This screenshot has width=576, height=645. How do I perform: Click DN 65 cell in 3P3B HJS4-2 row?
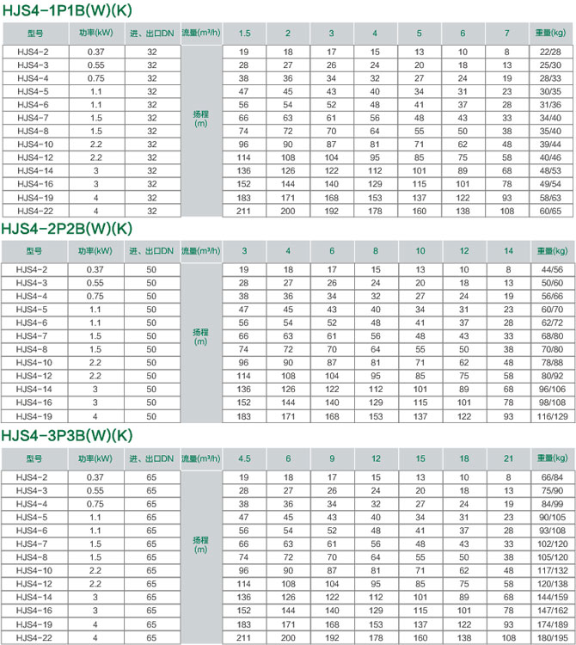151,477
